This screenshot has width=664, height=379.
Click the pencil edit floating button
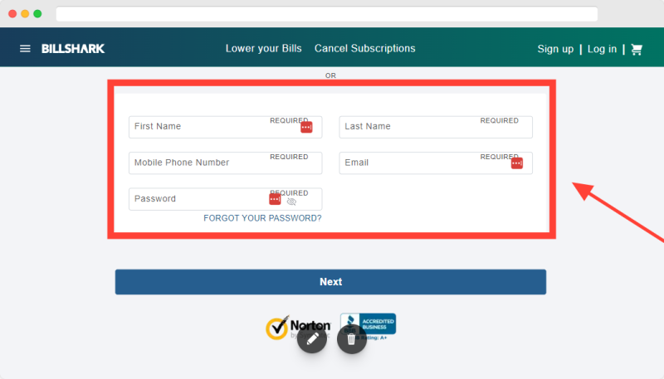coord(312,338)
